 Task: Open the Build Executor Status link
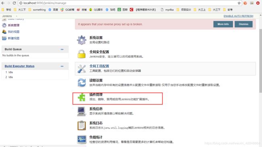[x=19, y=66]
